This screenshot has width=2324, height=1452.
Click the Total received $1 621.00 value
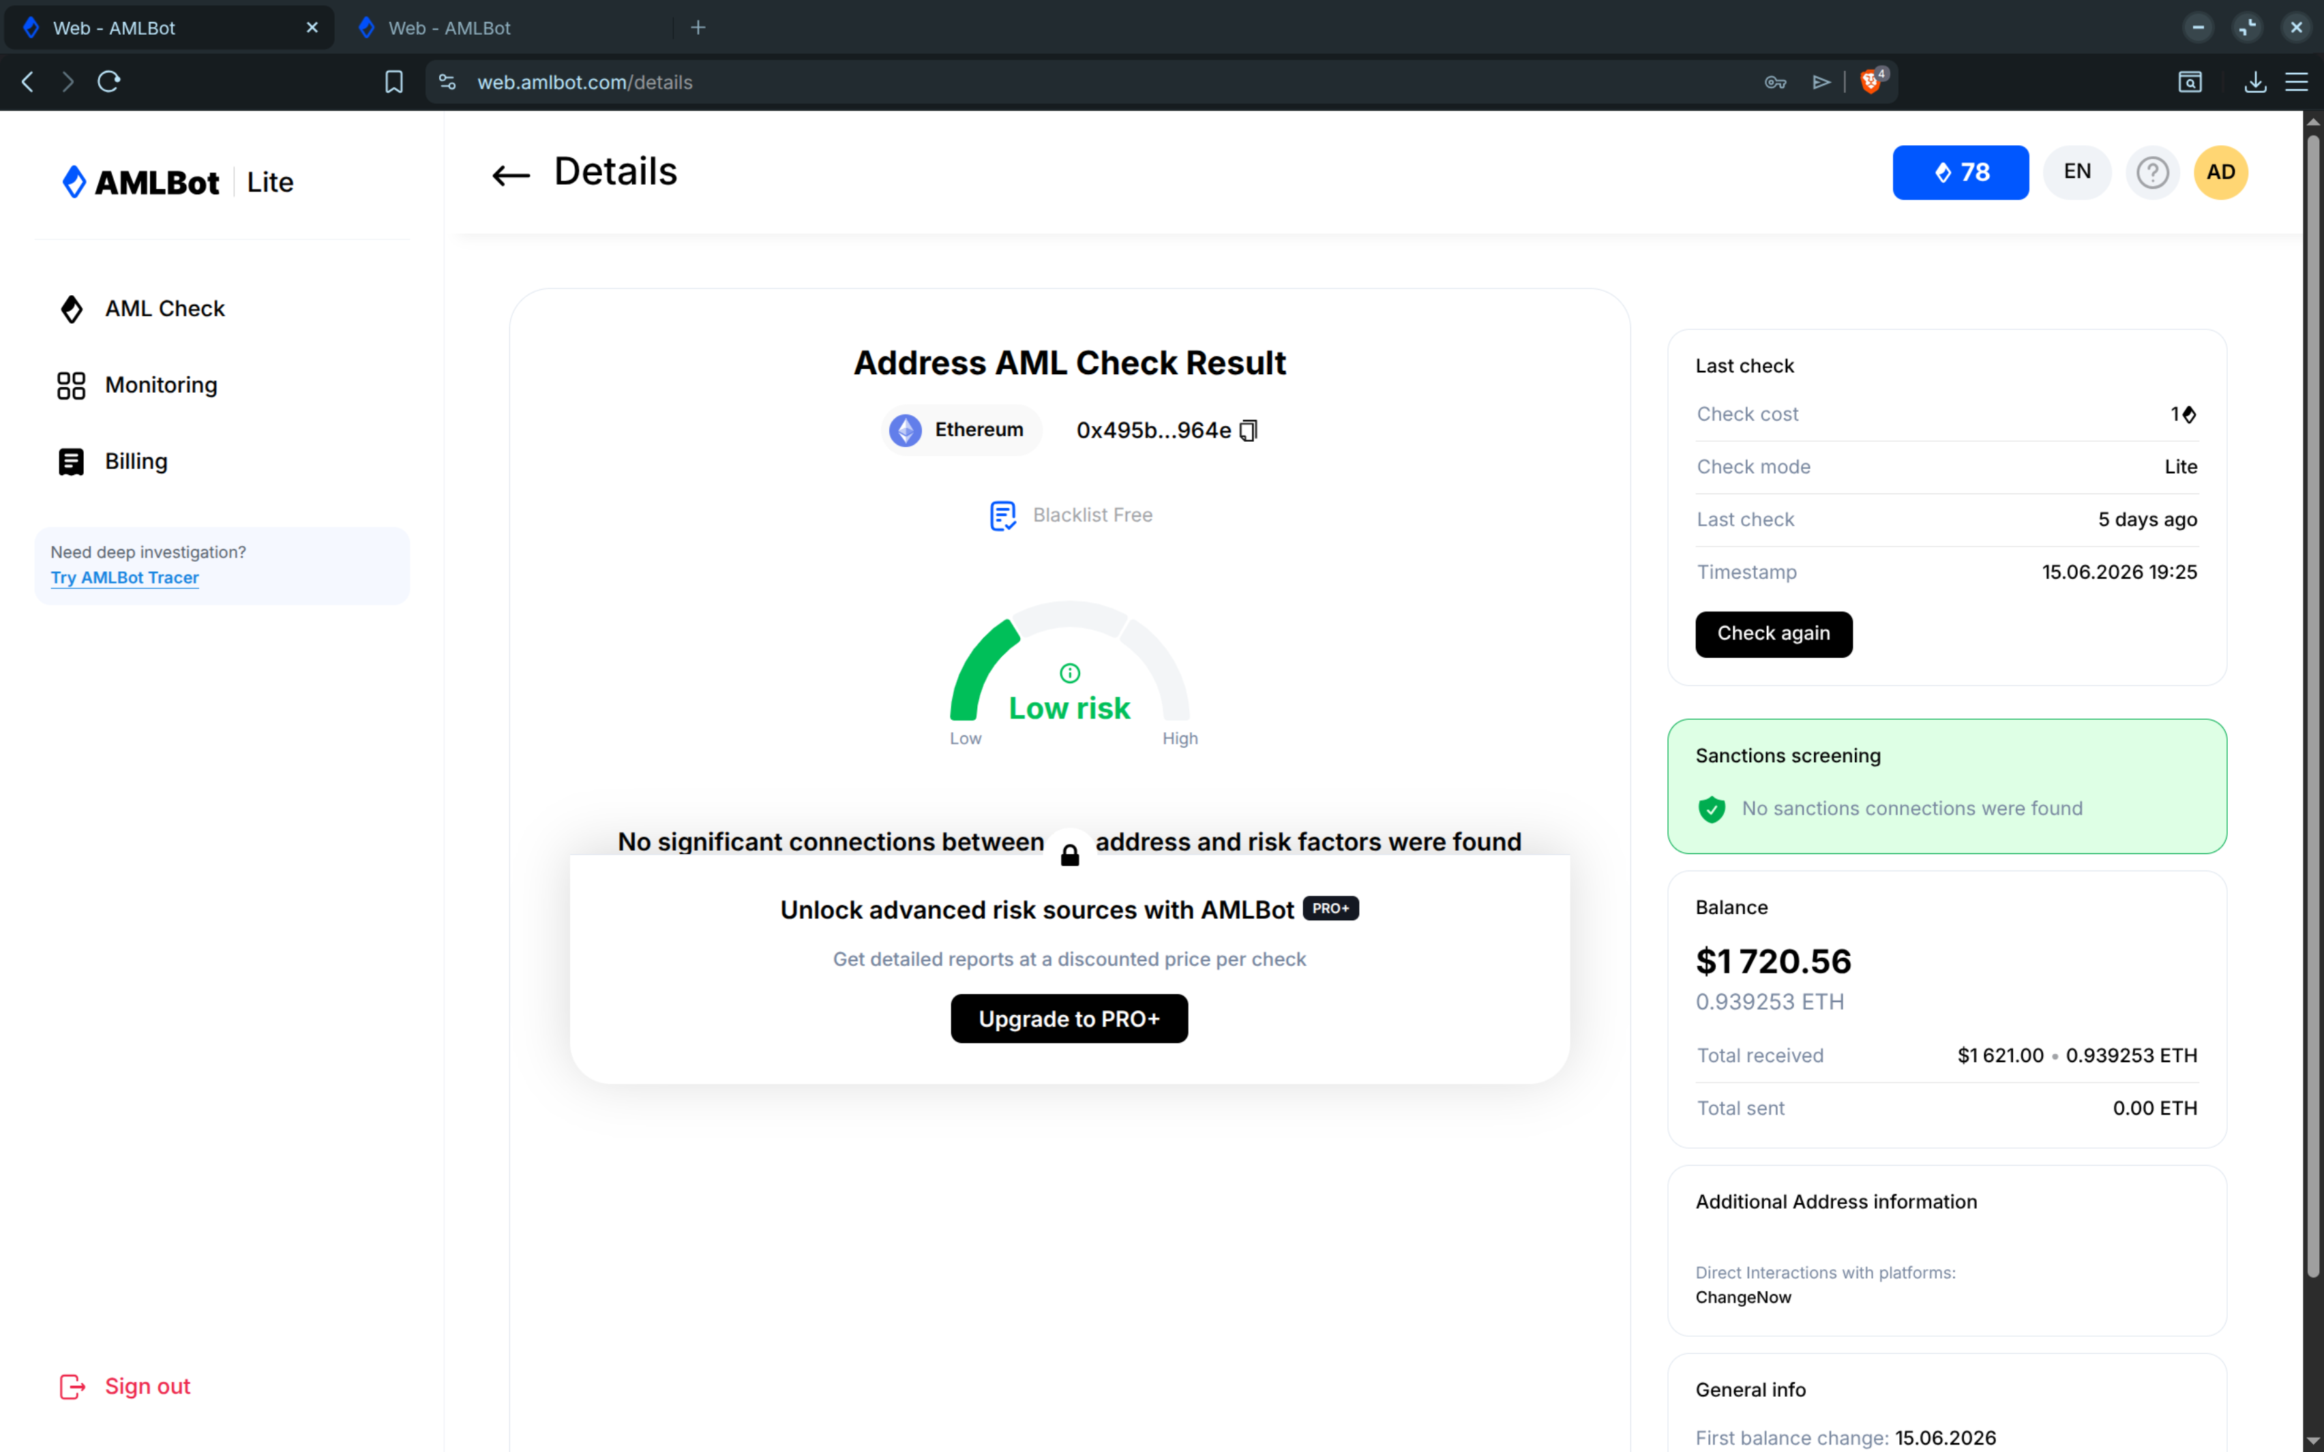pyautogui.click(x=1999, y=1055)
